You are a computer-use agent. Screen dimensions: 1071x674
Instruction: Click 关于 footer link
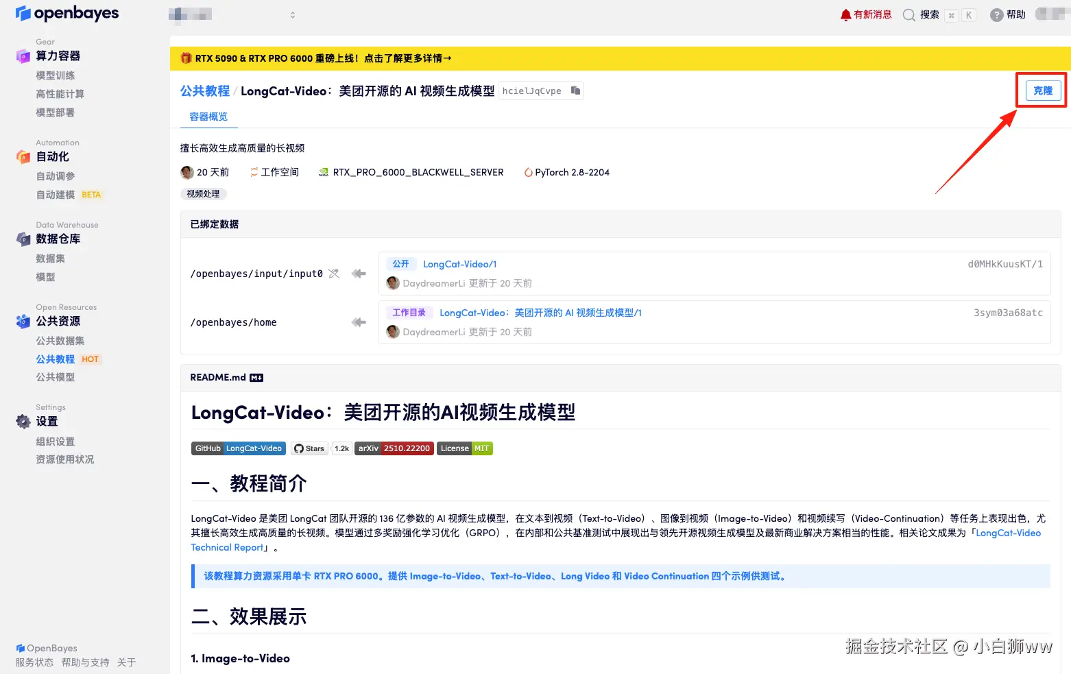[126, 662]
